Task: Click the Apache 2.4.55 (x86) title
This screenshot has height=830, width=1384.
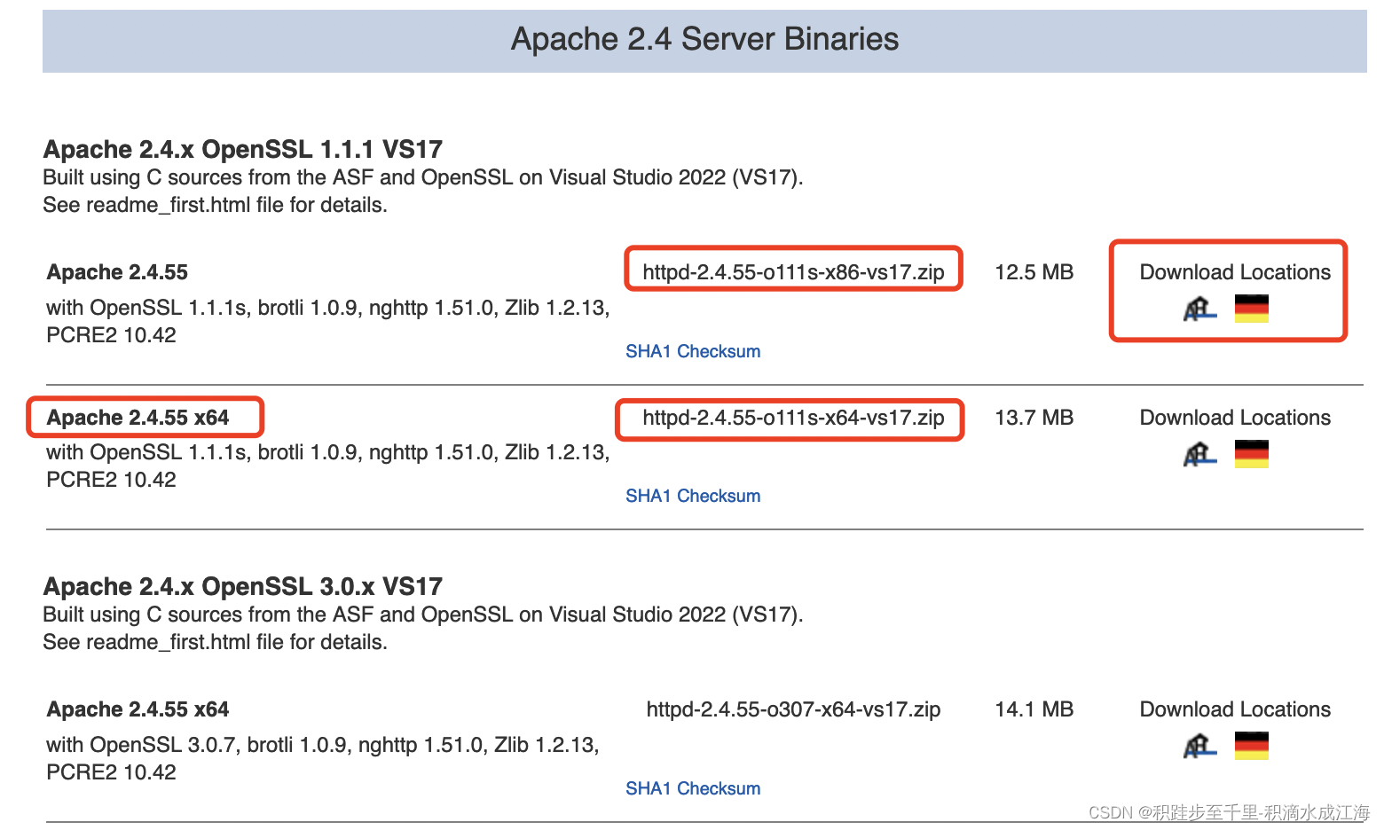Action: pyautogui.click(x=117, y=272)
